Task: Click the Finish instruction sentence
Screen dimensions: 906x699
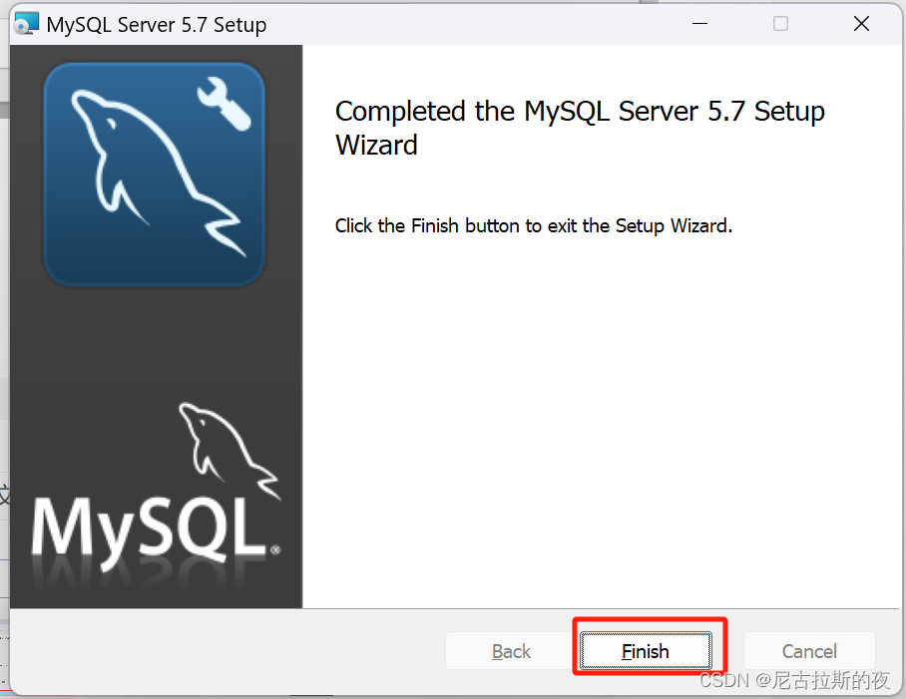Action: click(x=533, y=225)
